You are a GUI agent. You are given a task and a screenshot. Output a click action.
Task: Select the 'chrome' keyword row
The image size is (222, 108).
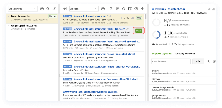(x=183, y=72)
